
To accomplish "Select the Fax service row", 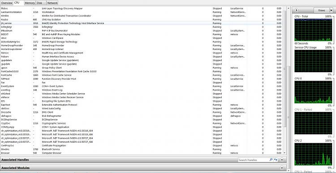I will pyautogui.click(x=142, y=82).
